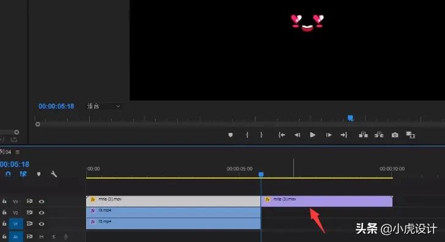This screenshot has width=445, height=242.
Task: Hide track V2 output with eye
Action: pyautogui.click(x=42, y=213)
